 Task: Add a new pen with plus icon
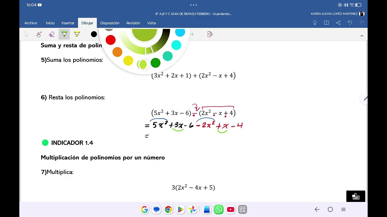(192, 34)
